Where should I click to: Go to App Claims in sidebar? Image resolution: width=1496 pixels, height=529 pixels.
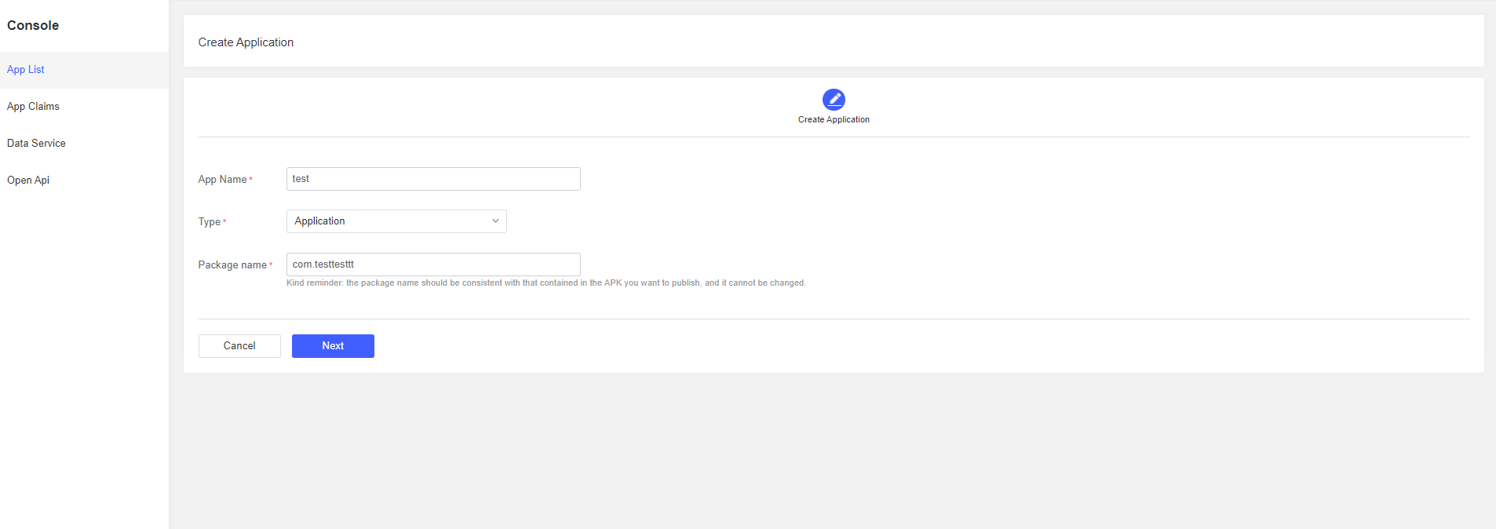click(33, 107)
